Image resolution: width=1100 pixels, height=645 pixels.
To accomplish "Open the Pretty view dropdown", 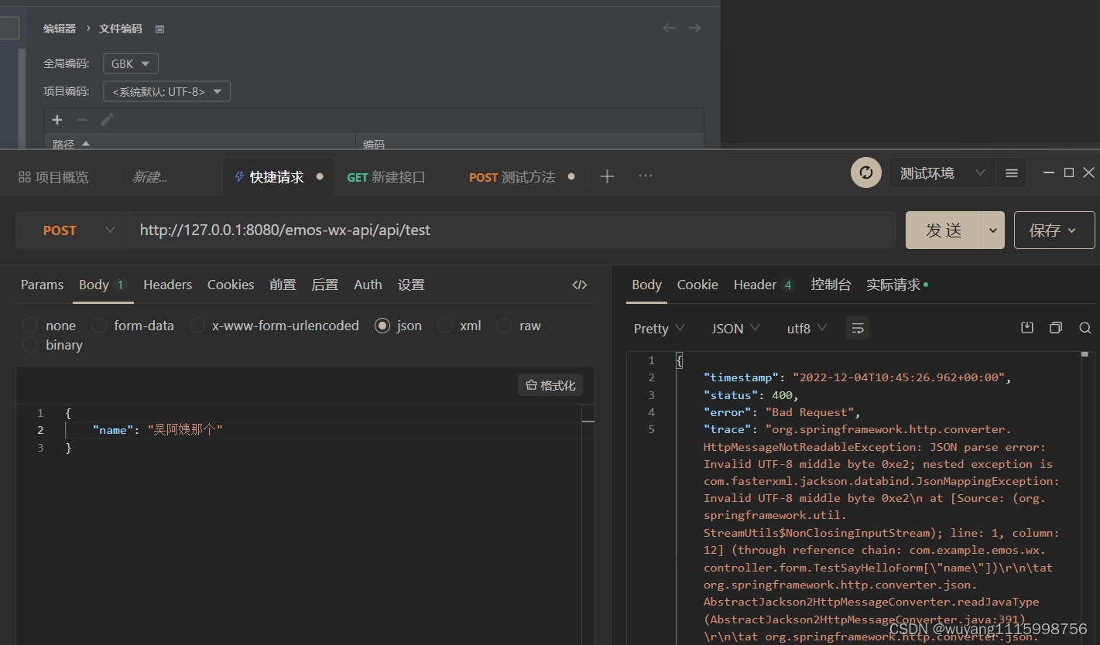I will point(660,328).
